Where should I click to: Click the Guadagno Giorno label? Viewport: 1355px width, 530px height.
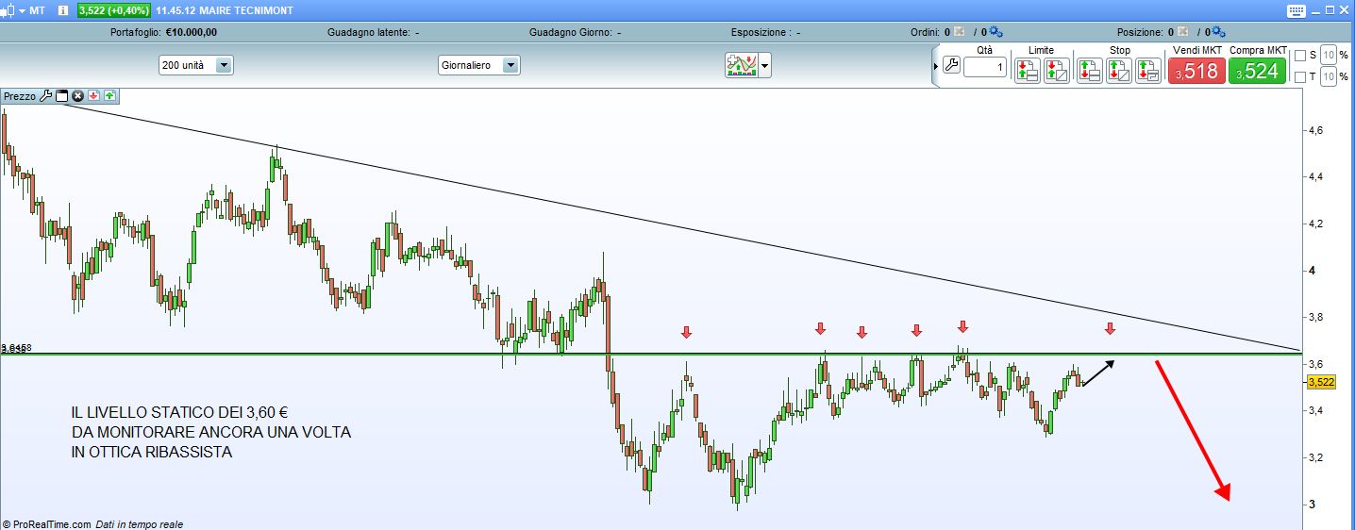(571, 32)
